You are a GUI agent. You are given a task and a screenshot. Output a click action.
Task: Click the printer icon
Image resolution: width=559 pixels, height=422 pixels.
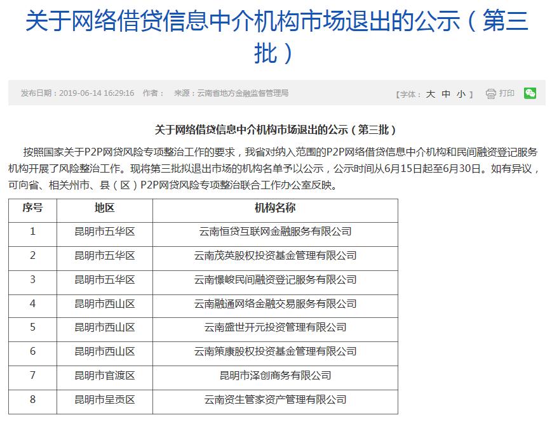point(490,94)
